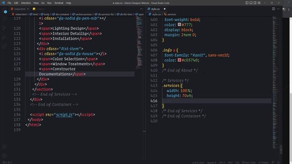This screenshot has width=292, height=164.
Task: Toggle secondary side bar layout icon
Action: (x=255, y=3)
